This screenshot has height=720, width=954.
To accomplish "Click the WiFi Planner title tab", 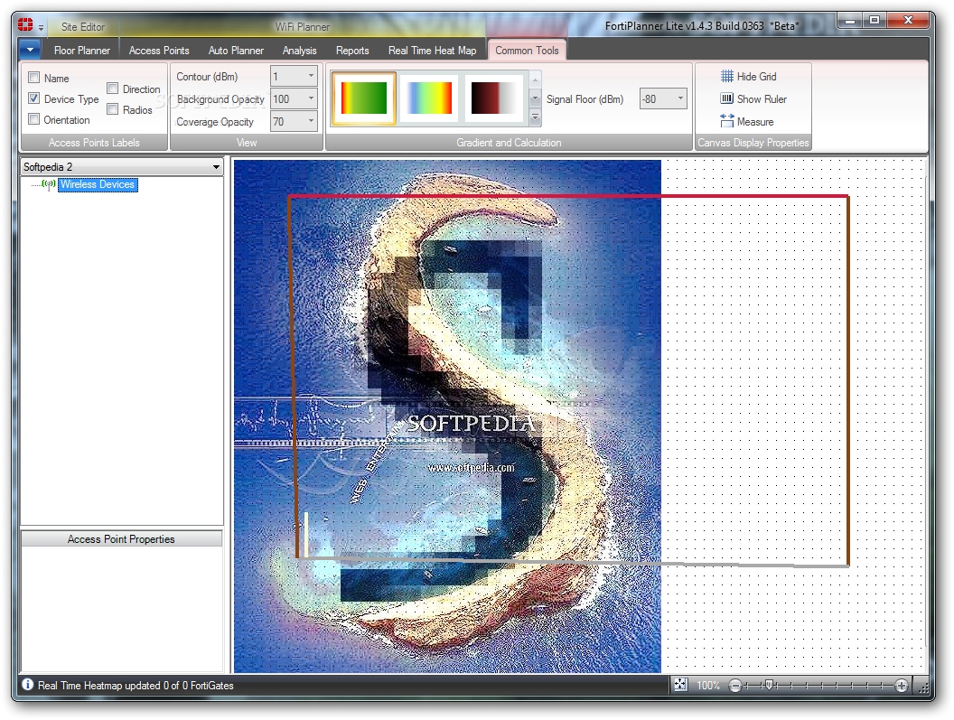I will pos(302,27).
